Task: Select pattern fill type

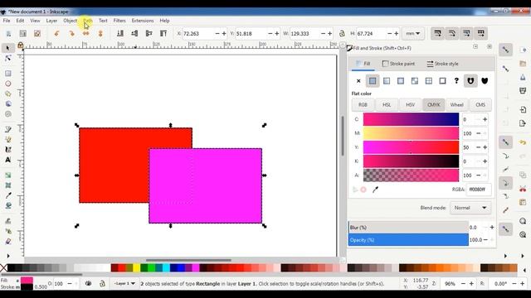Action: pos(429,81)
